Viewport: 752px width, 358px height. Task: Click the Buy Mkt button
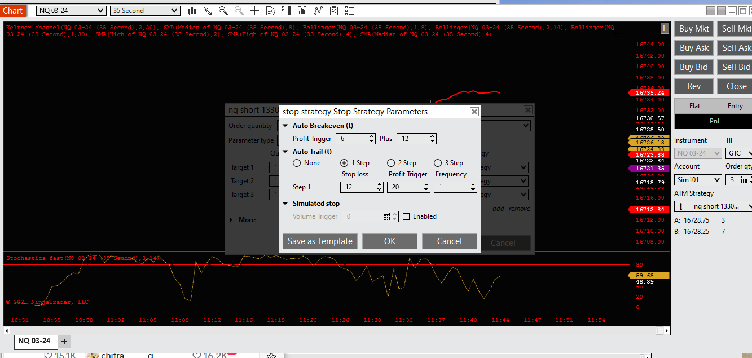point(694,29)
